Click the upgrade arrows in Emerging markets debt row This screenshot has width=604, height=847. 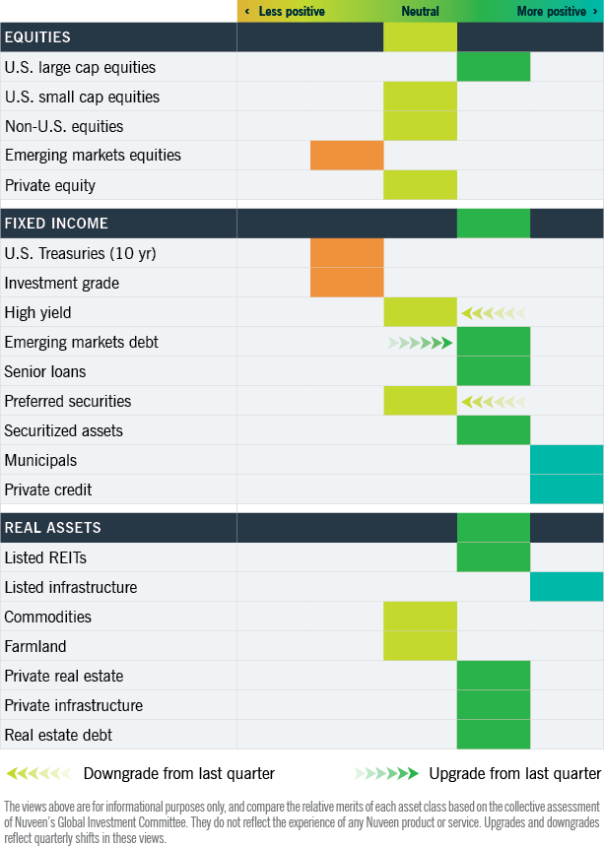421,343
